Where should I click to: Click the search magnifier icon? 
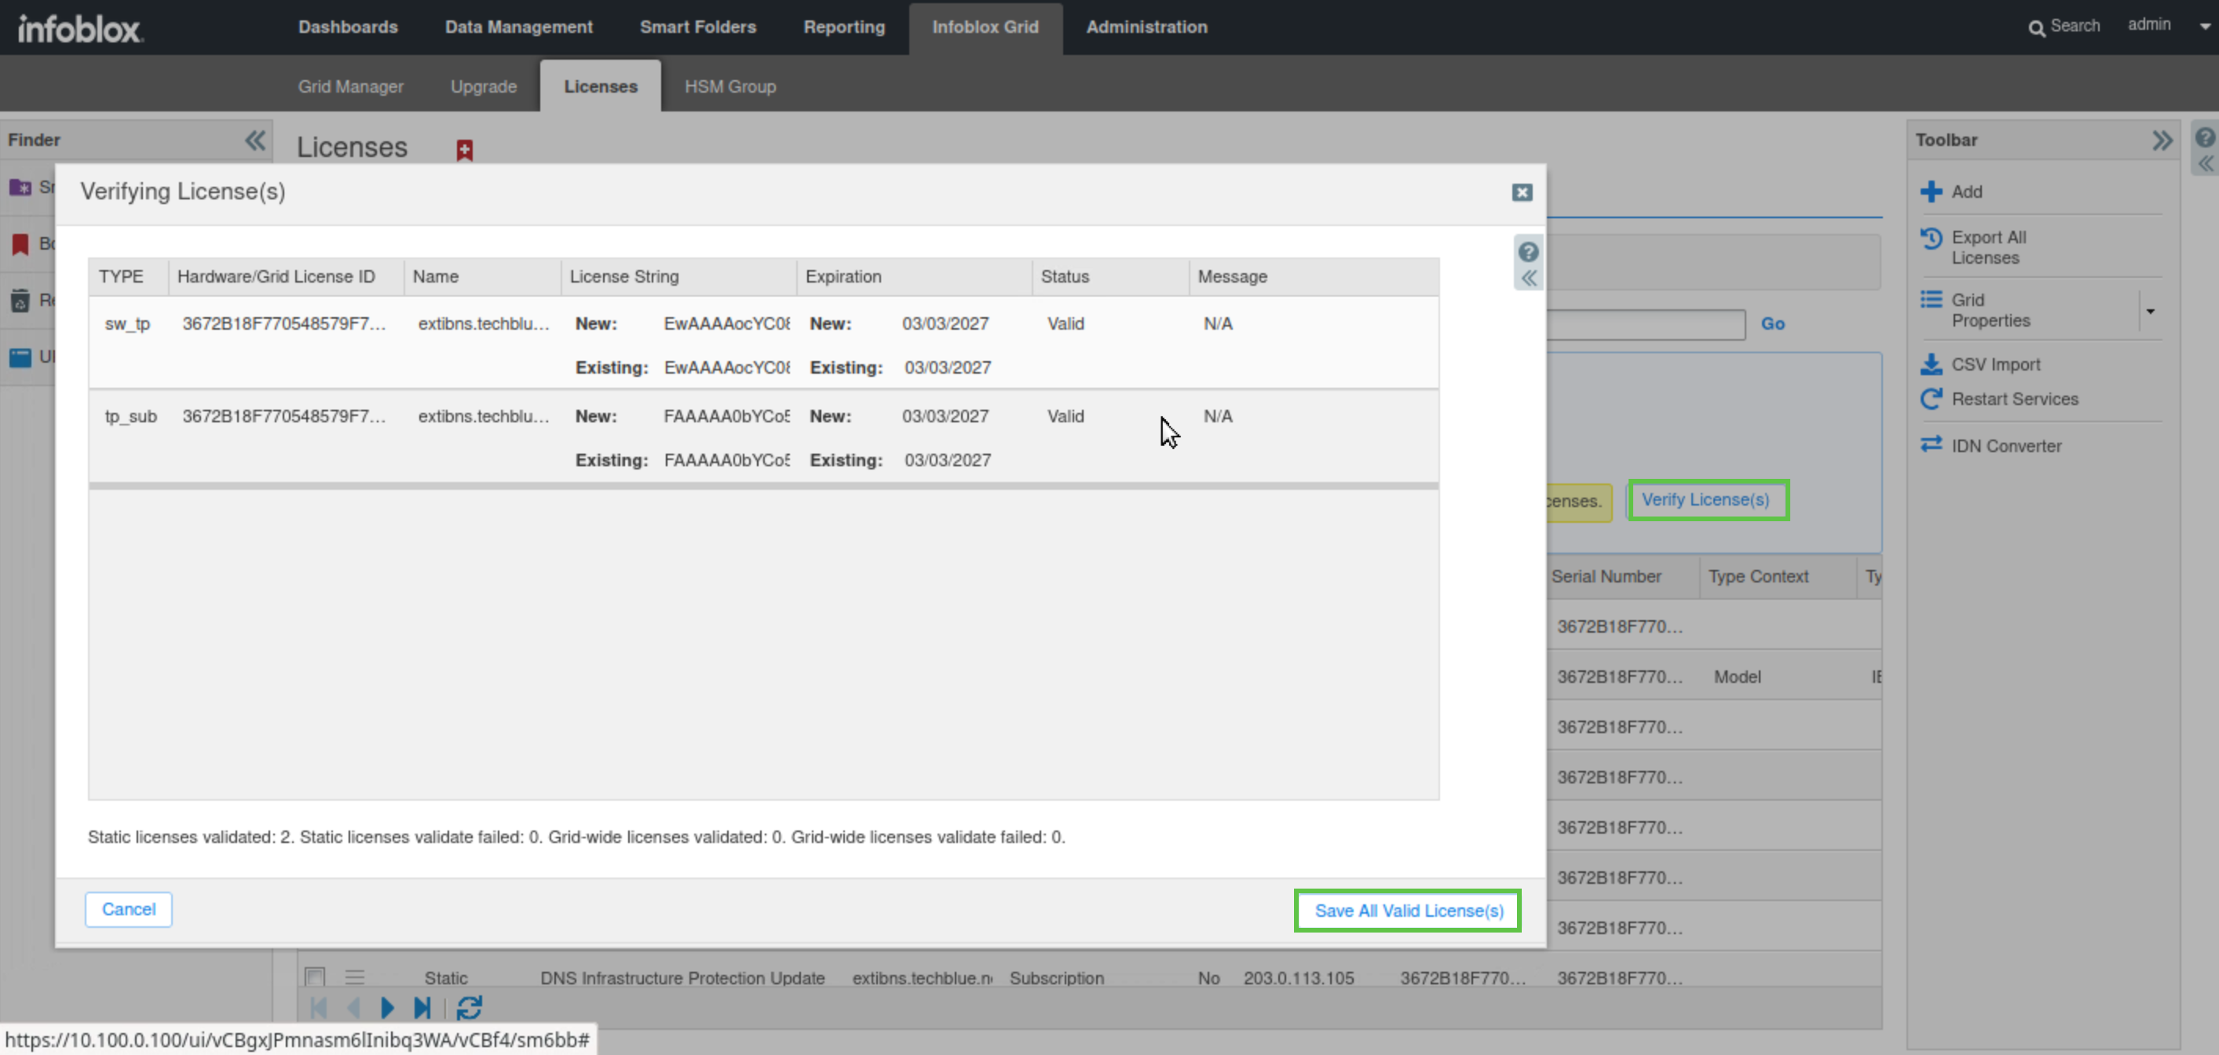(2036, 28)
